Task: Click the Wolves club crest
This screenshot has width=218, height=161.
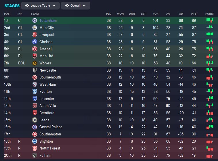Action: click(35, 63)
